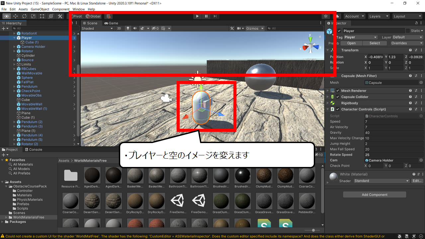Open Hierarchy create (+) menu
425x239 pixels.
(5, 29)
